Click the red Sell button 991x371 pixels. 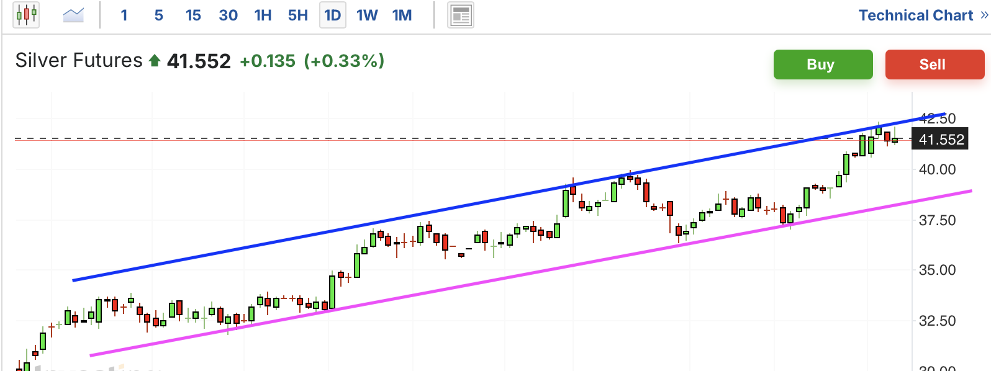coord(934,65)
